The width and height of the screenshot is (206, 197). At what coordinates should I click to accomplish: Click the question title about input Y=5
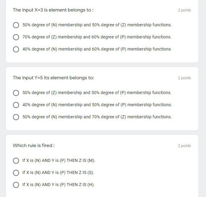(53, 78)
